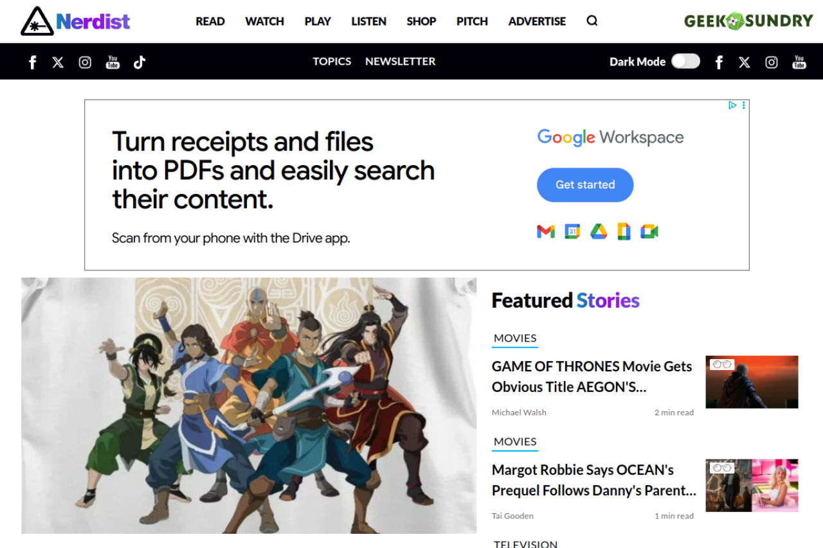Click the Google Workspace logo in ad
823x548 pixels.
pos(610,137)
